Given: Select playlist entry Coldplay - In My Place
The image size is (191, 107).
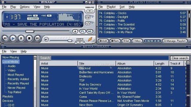Looking at the screenshot, I should [142, 32].
